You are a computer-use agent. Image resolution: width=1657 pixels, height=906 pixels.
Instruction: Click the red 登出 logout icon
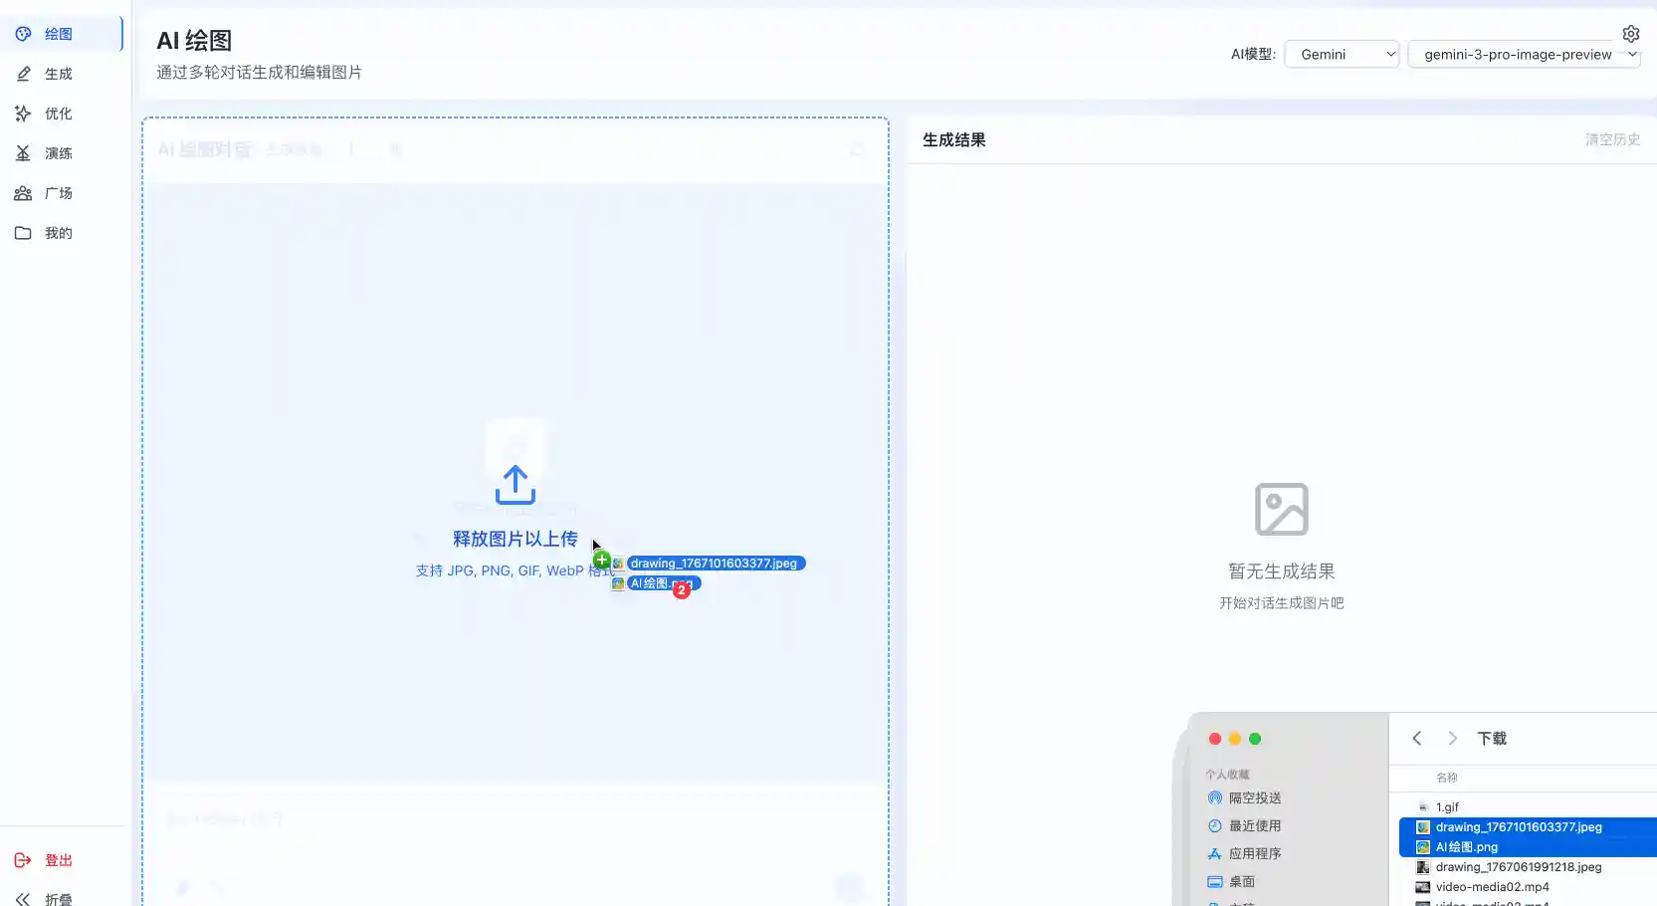click(23, 860)
